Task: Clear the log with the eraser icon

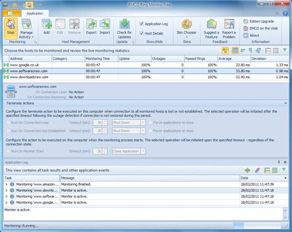Action: [258, 170]
